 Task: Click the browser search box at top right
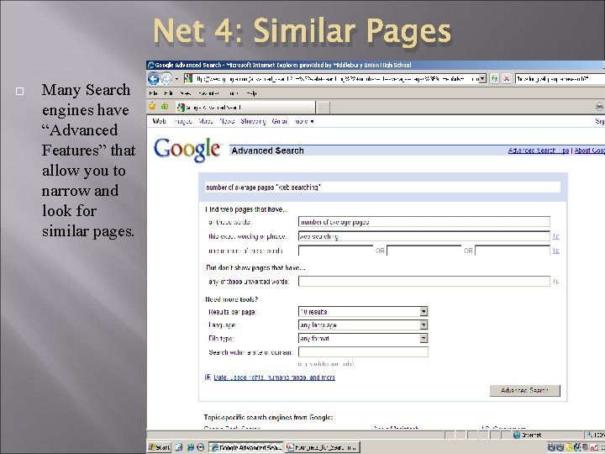tap(560, 79)
